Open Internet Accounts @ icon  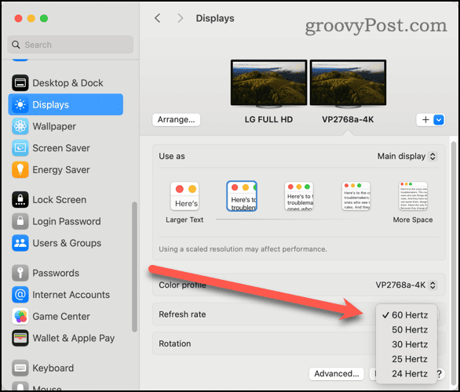[20, 295]
